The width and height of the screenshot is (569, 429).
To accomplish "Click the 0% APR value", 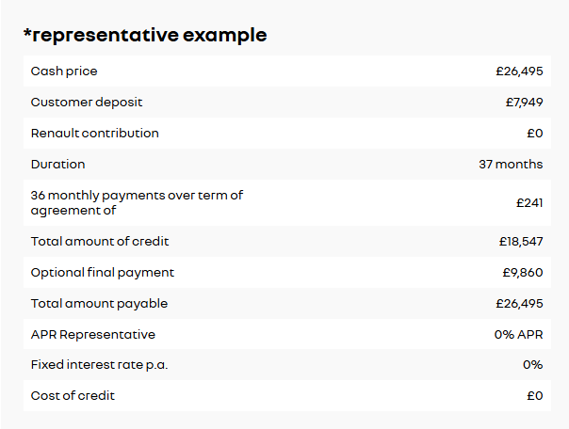I will pyautogui.click(x=518, y=335).
